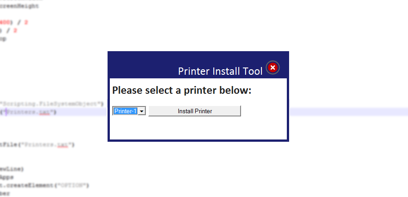Open the printer dropdown arrow

pos(142,111)
